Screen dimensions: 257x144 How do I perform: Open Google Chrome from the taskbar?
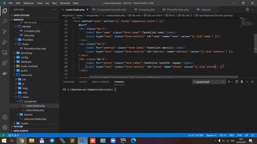pyautogui.click(x=21, y=140)
